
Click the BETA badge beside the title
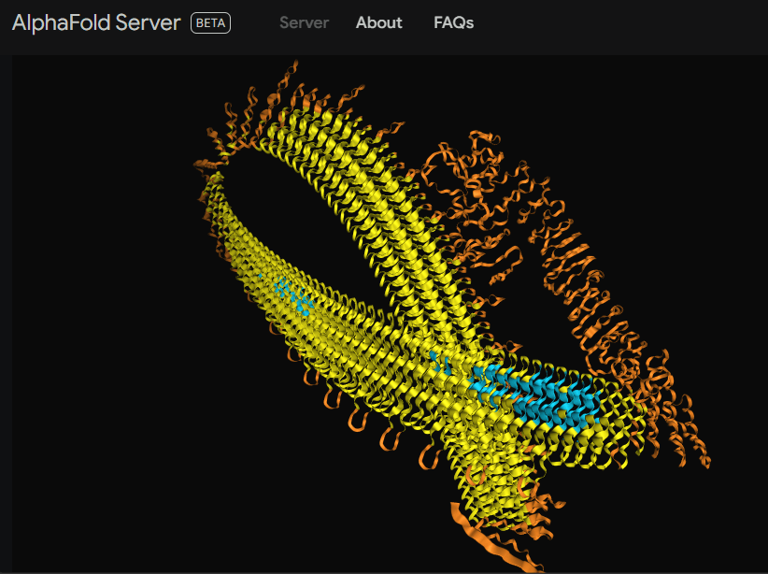(210, 22)
